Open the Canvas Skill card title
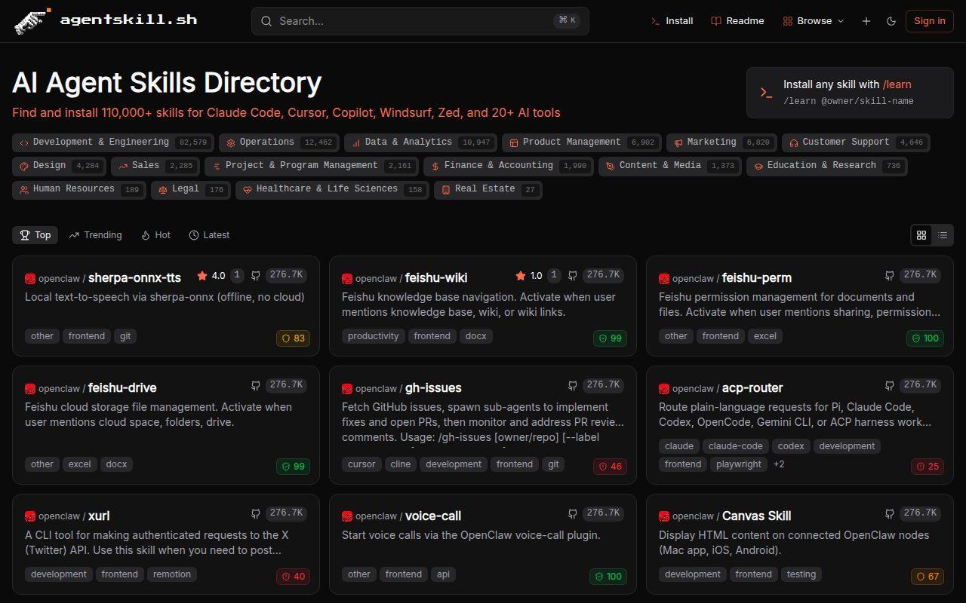This screenshot has height=603, width=966. tap(756, 516)
